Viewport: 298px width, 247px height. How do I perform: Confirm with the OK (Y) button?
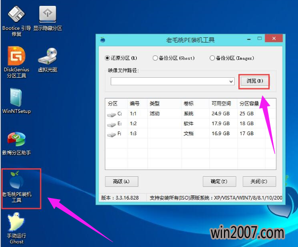pos(219,182)
